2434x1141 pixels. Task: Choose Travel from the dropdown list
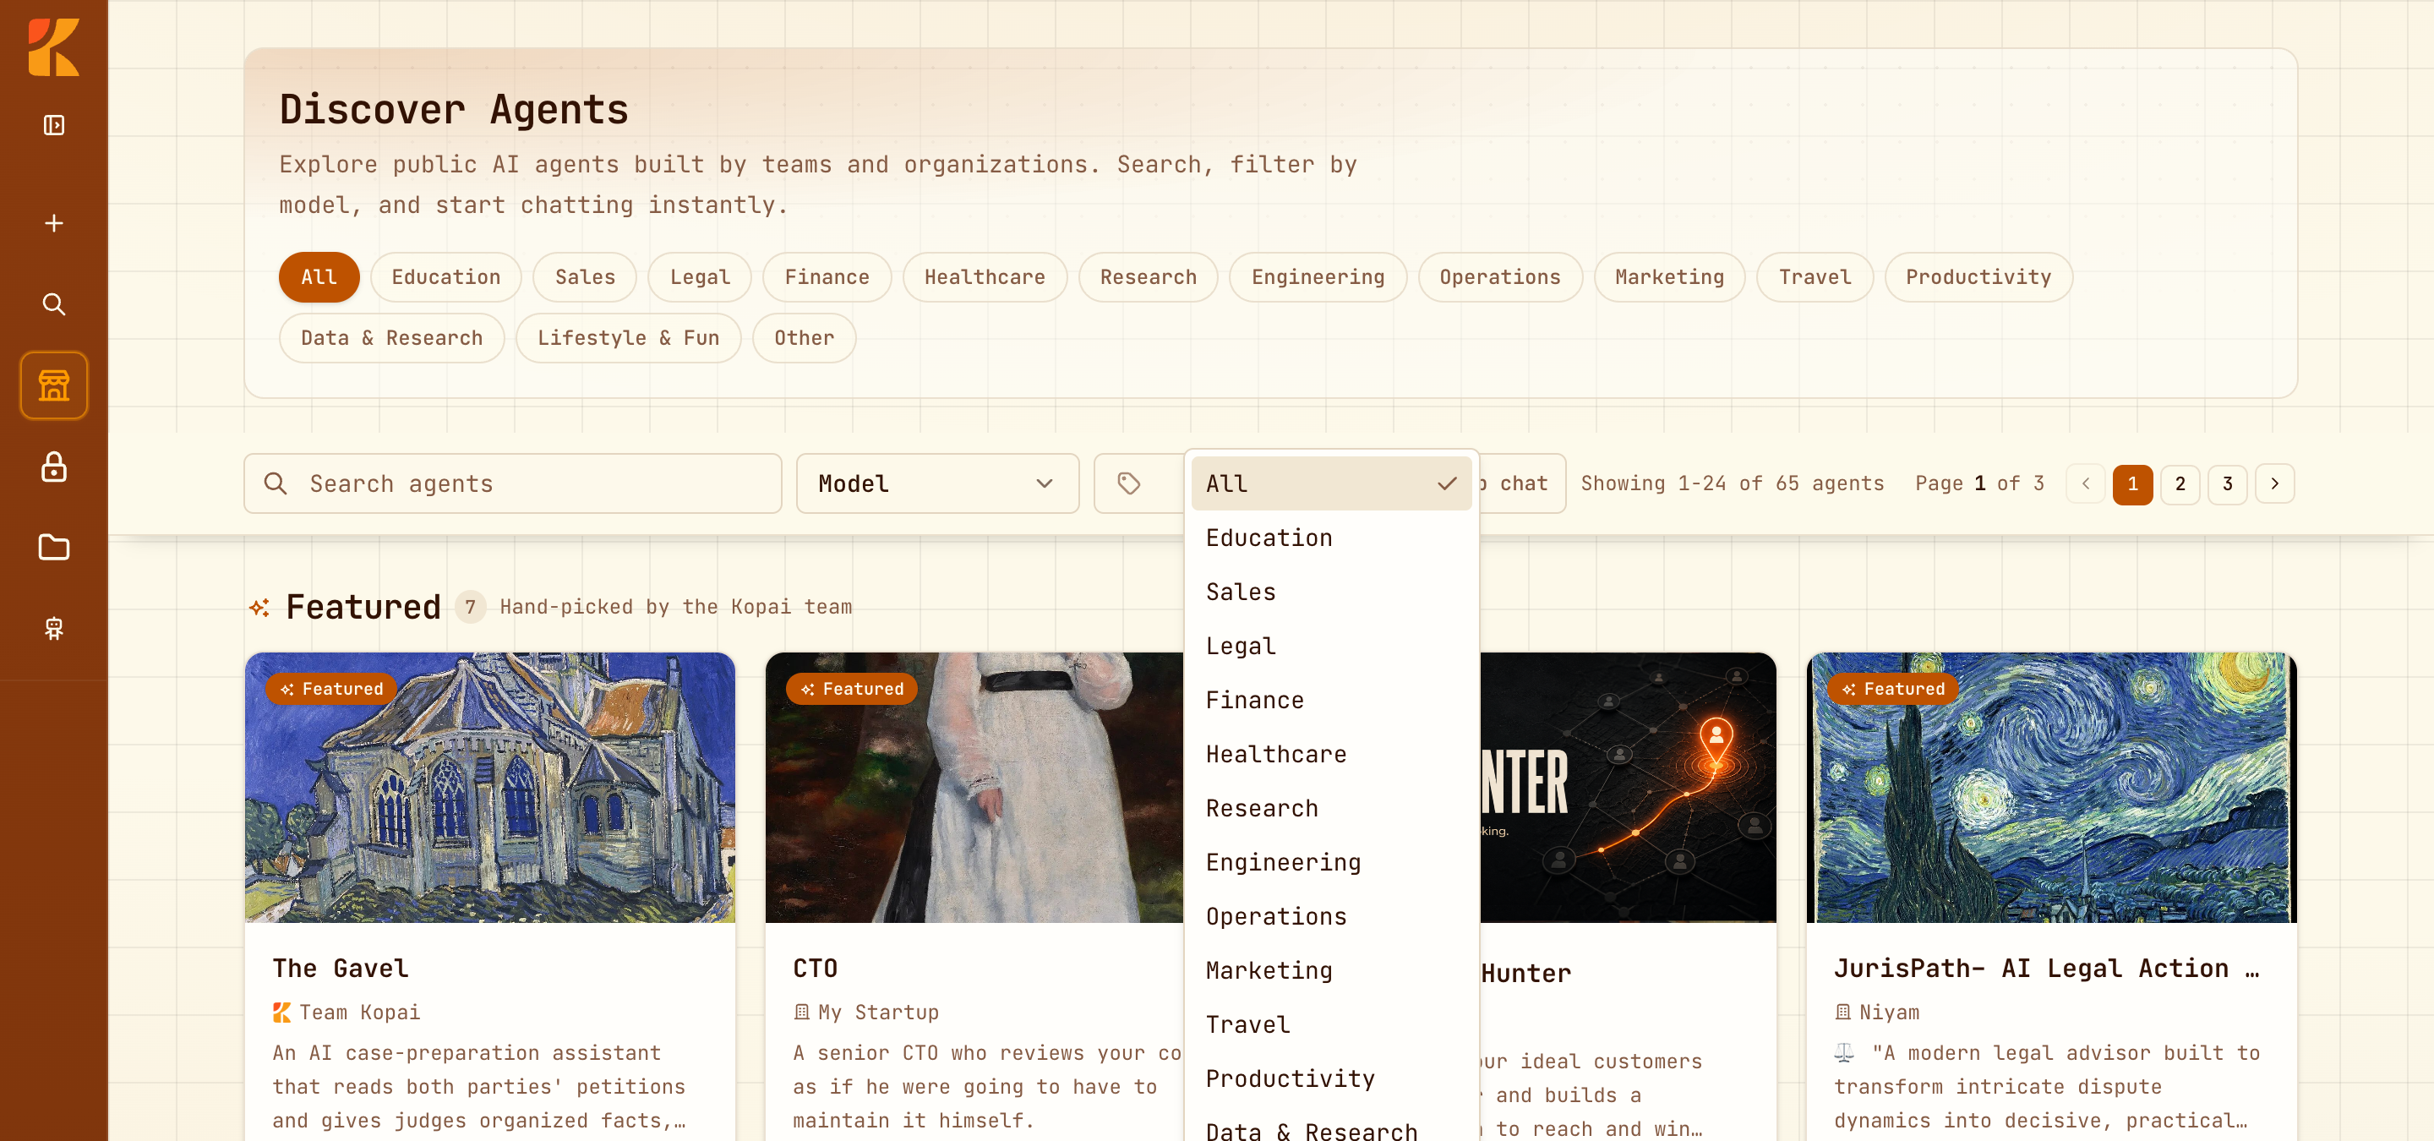coord(1330,1025)
